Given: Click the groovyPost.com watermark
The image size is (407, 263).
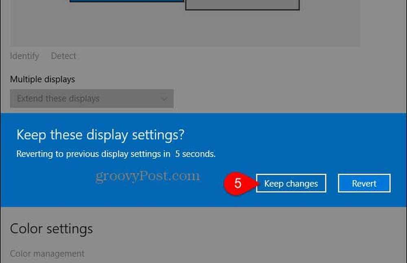Looking at the screenshot, I should point(147,176).
